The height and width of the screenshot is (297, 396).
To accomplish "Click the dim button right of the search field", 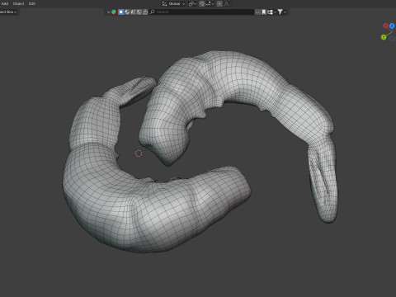I will click(257, 12).
